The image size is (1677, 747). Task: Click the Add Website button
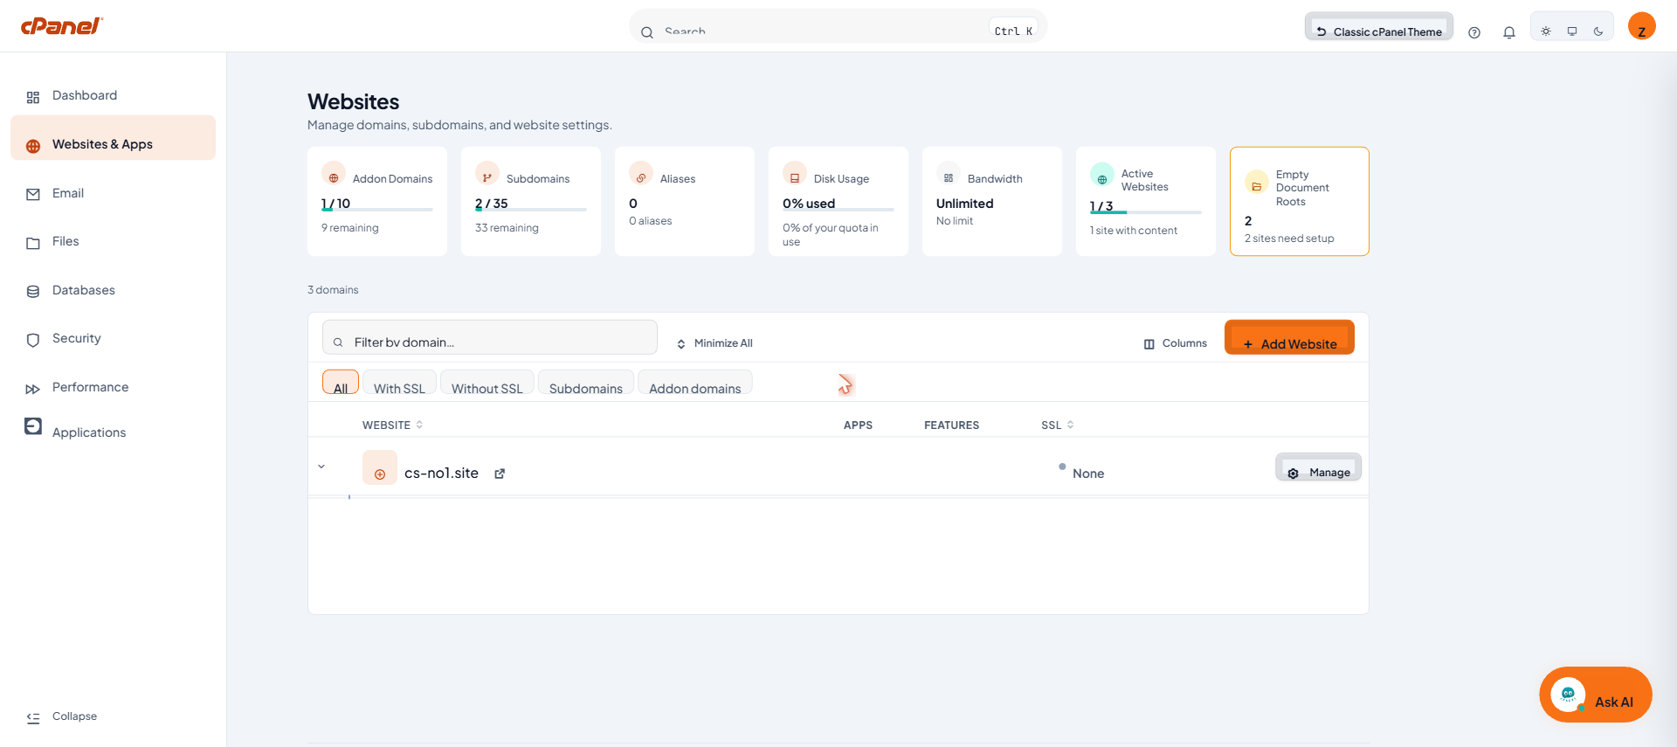(x=1289, y=337)
